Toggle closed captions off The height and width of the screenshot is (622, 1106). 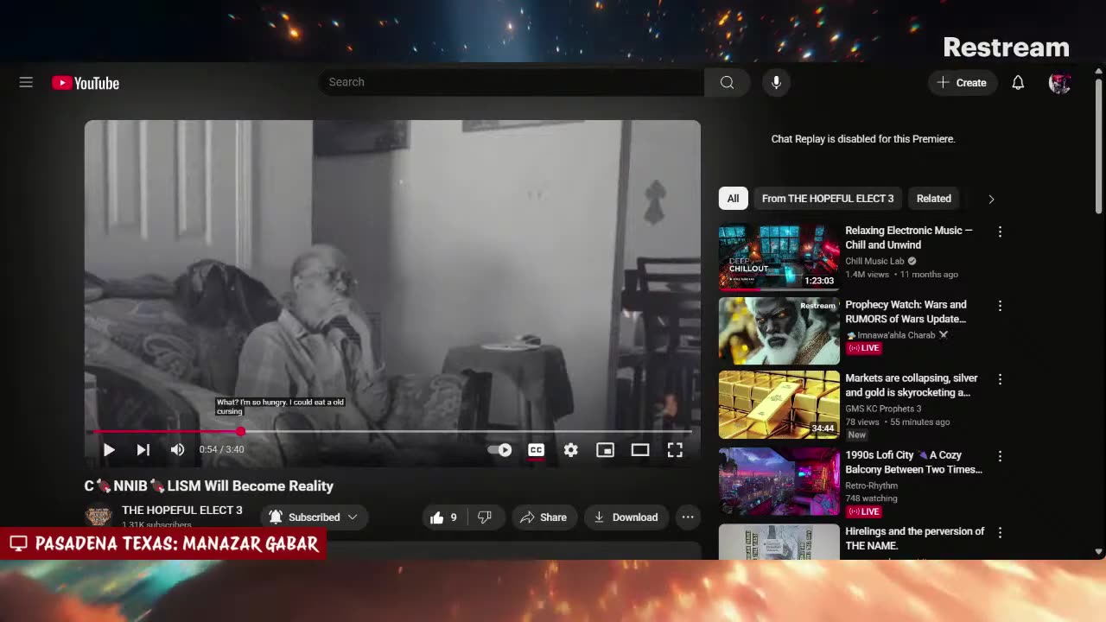click(536, 449)
